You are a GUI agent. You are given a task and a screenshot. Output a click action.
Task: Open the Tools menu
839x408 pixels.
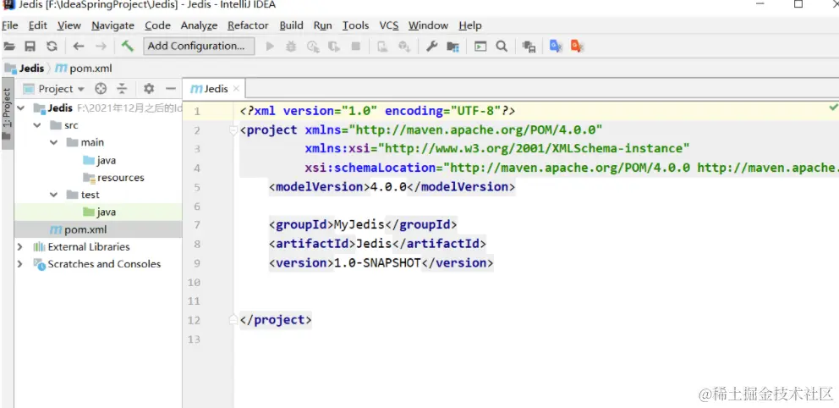click(356, 25)
